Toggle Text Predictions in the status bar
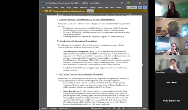The image size is (188, 110). click(65, 108)
